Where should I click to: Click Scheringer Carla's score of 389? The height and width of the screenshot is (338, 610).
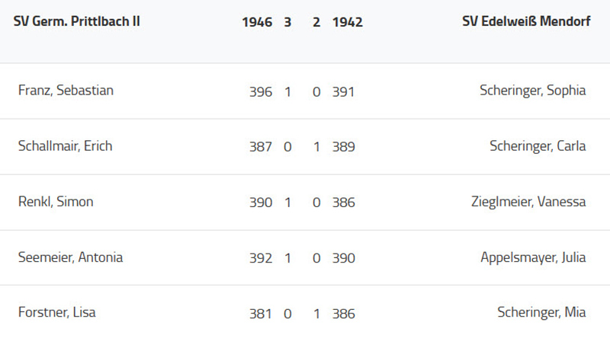tap(344, 147)
